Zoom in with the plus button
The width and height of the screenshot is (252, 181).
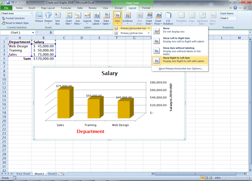pyautogui.click(x=249, y=178)
